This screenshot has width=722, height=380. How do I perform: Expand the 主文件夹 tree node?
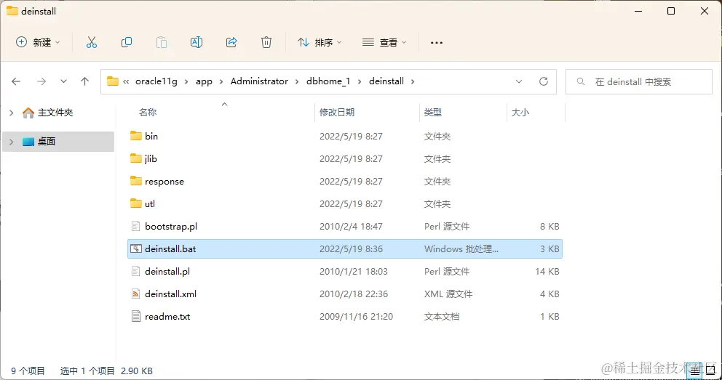[12, 112]
